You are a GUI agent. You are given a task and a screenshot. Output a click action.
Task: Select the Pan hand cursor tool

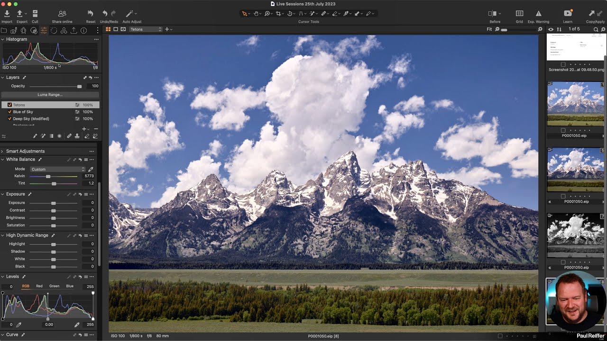click(256, 14)
